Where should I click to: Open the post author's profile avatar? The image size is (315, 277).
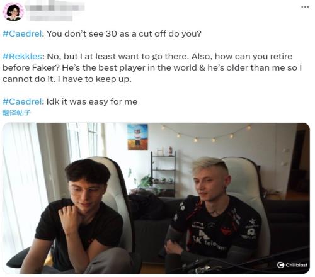(13, 11)
